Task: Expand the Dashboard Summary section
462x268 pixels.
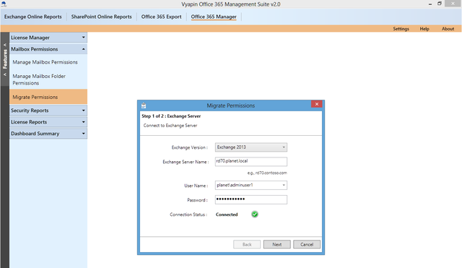Action: pyautogui.click(x=48, y=133)
